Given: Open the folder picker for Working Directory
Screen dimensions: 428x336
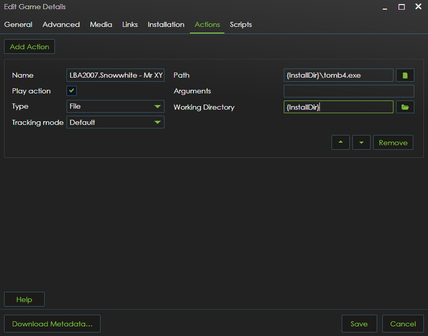Looking at the screenshot, I should (x=405, y=107).
